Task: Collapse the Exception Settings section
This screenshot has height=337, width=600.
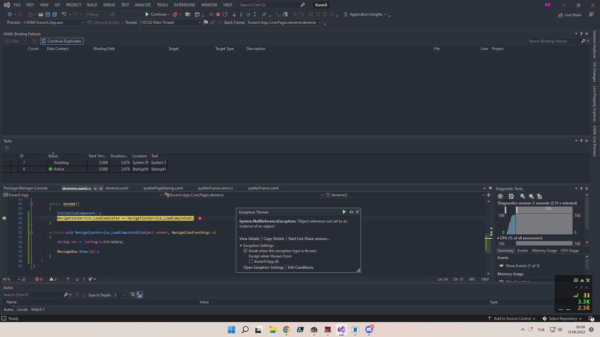Action: pyautogui.click(x=241, y=246)
